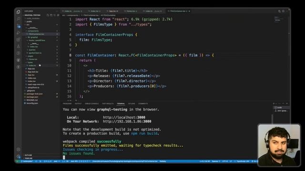Image resolution: width=305 pixels, height=171 pixels.
Task: Follow the http://192.168.1.86:3000 network link
Action: (127, 122)
